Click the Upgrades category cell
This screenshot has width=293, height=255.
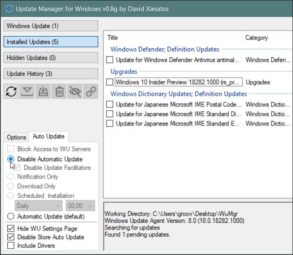[258, 82]
